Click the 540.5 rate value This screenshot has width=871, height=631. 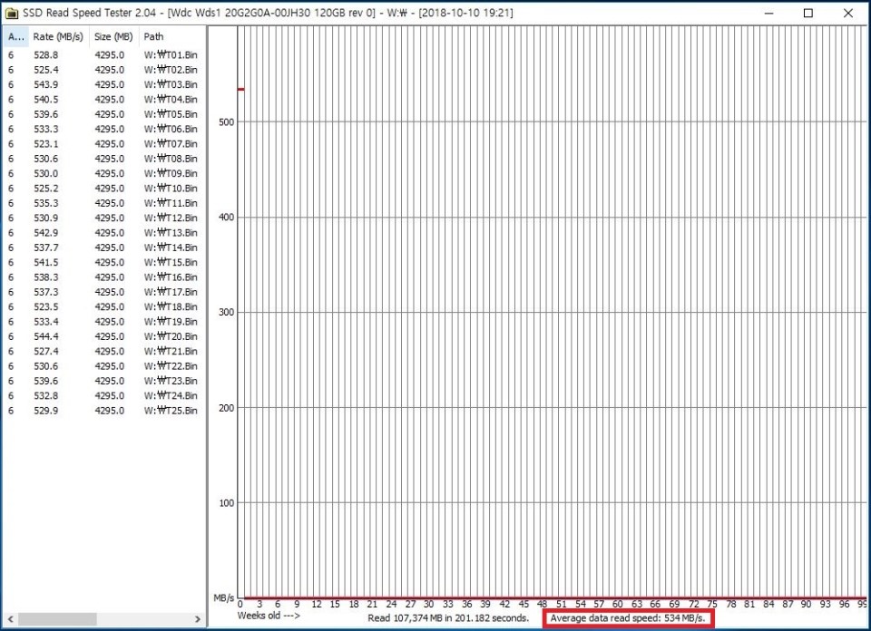pos(45,100)
